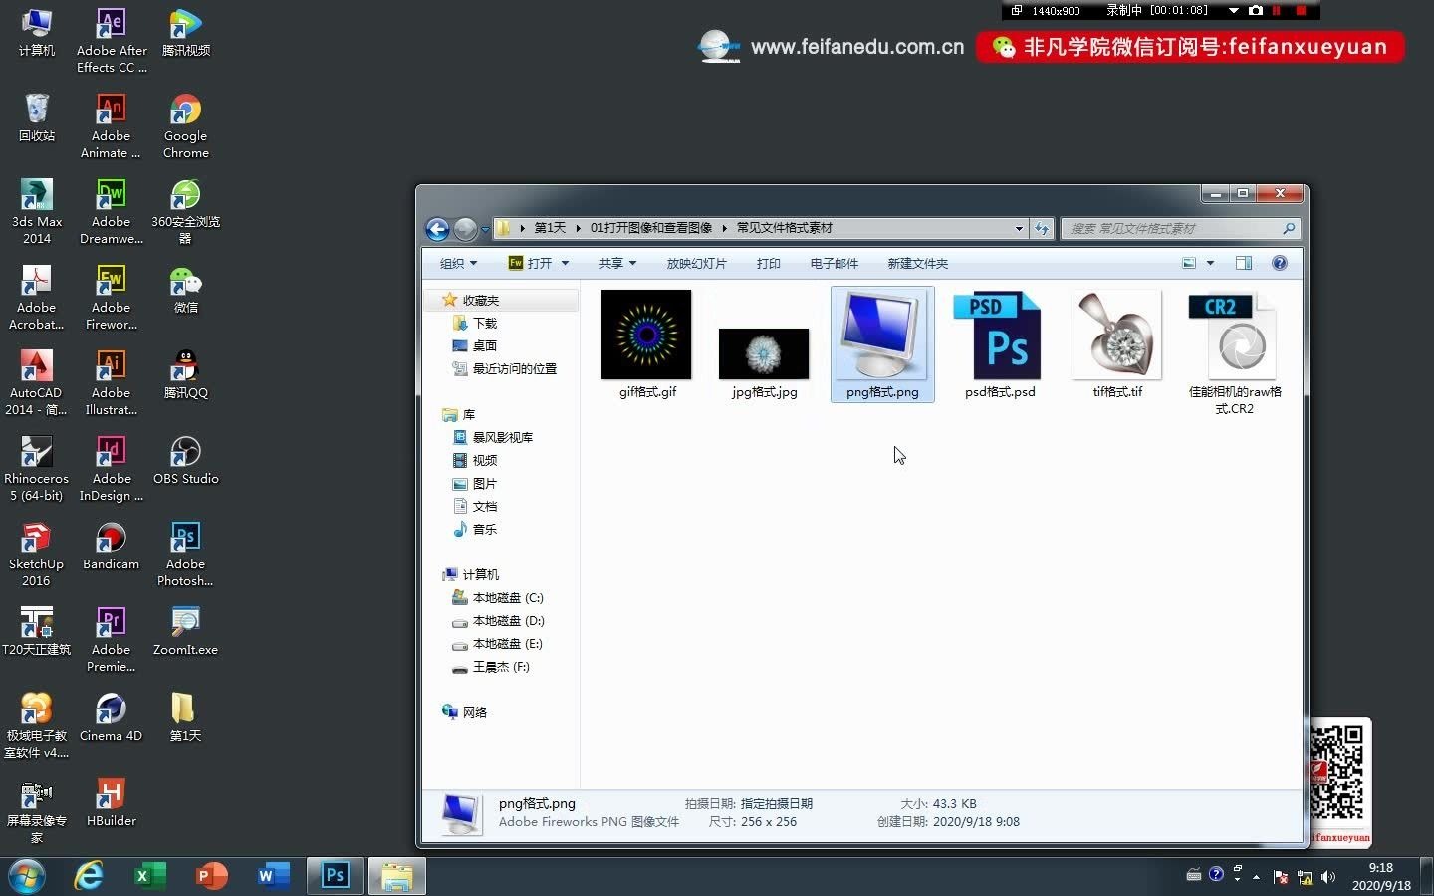
Task: Select 3ds Max 2014 desktop icon
Action: point(37,211)
